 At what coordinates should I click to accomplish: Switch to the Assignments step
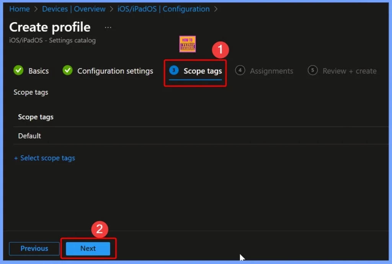[x=271, y=71]
